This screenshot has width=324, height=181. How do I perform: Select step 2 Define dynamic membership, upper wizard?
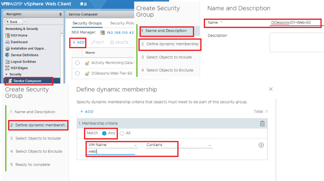click(170, 44)
